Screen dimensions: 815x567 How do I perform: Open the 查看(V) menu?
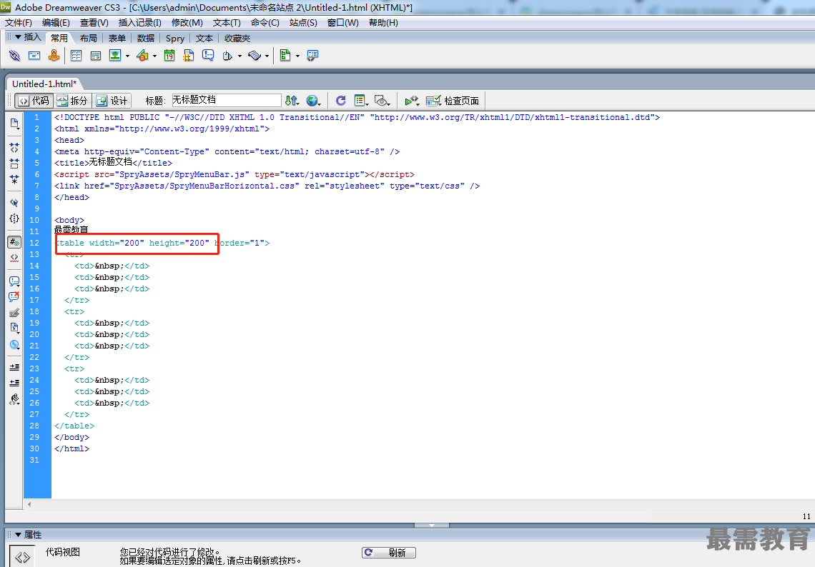94,23
